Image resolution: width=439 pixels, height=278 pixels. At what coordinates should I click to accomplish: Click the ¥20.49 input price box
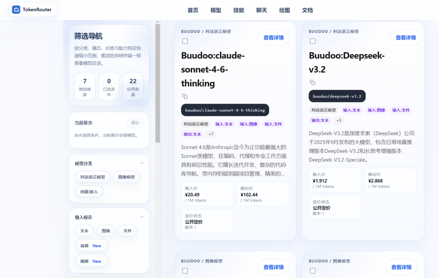coord(207,194)
